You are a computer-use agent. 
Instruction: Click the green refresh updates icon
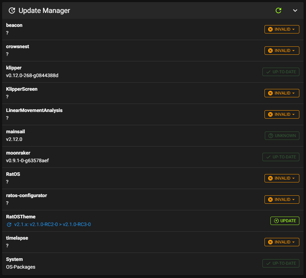coord(278,10)
